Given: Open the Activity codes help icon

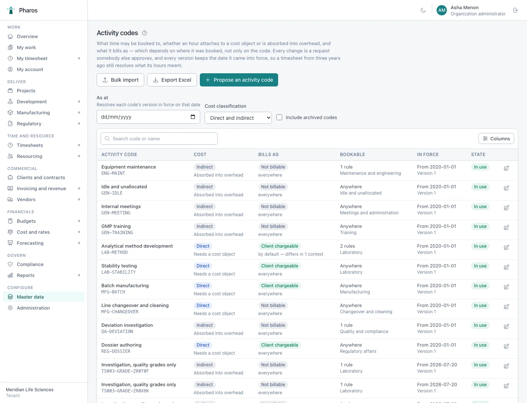Looking at the screenshot, I should click(145, 33).
